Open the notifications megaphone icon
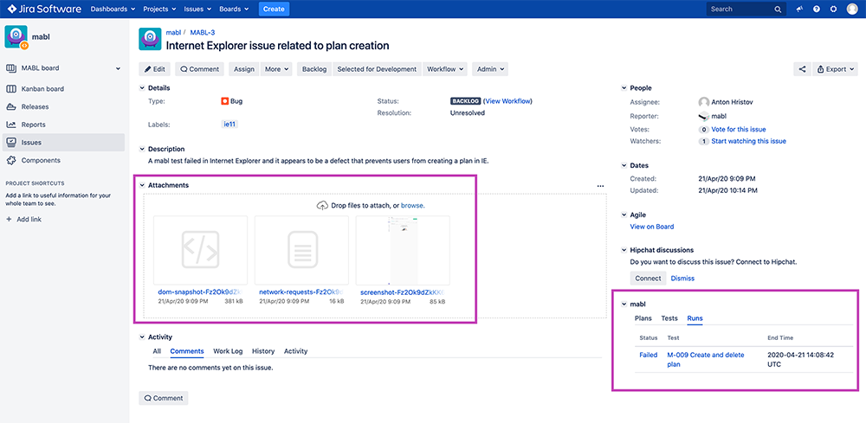 tap(799, 10)
